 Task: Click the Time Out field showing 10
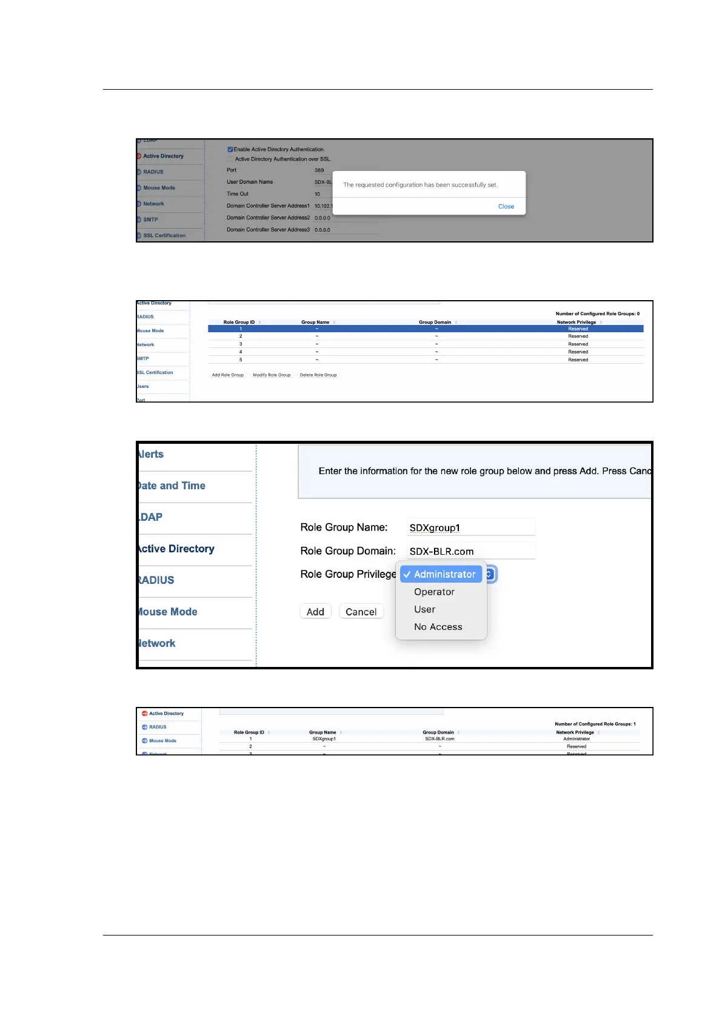point(323,194)
